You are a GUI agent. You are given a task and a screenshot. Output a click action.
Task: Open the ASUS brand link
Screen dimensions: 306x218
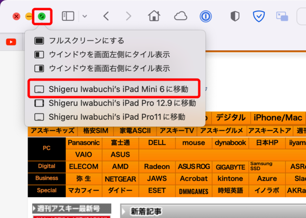tap(120, 155)
